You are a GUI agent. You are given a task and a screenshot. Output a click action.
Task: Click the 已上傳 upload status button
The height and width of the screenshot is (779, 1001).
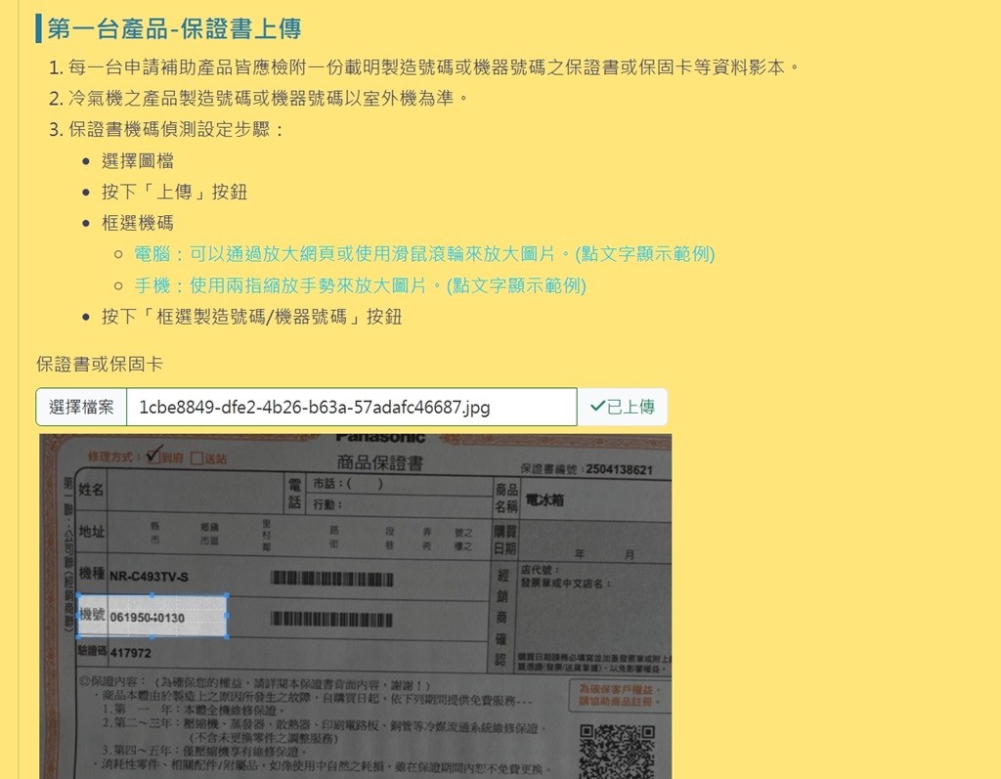[x=623, y=407]
